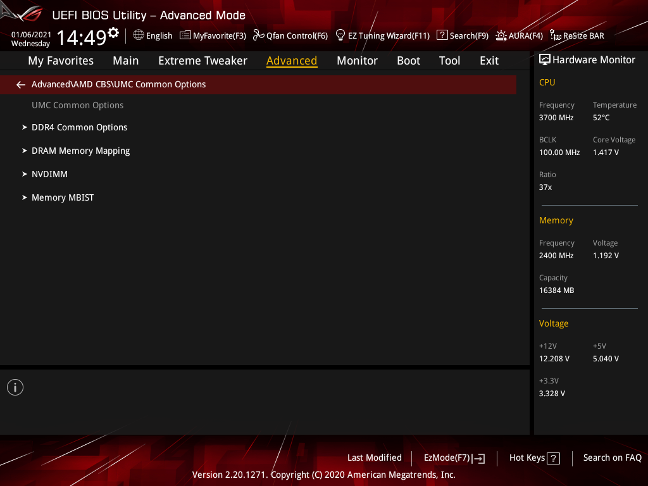The width and height of the screenshot is (648, 486).
Task: Select DDR4 Common Options entry
Action: (x=79, y=127)
